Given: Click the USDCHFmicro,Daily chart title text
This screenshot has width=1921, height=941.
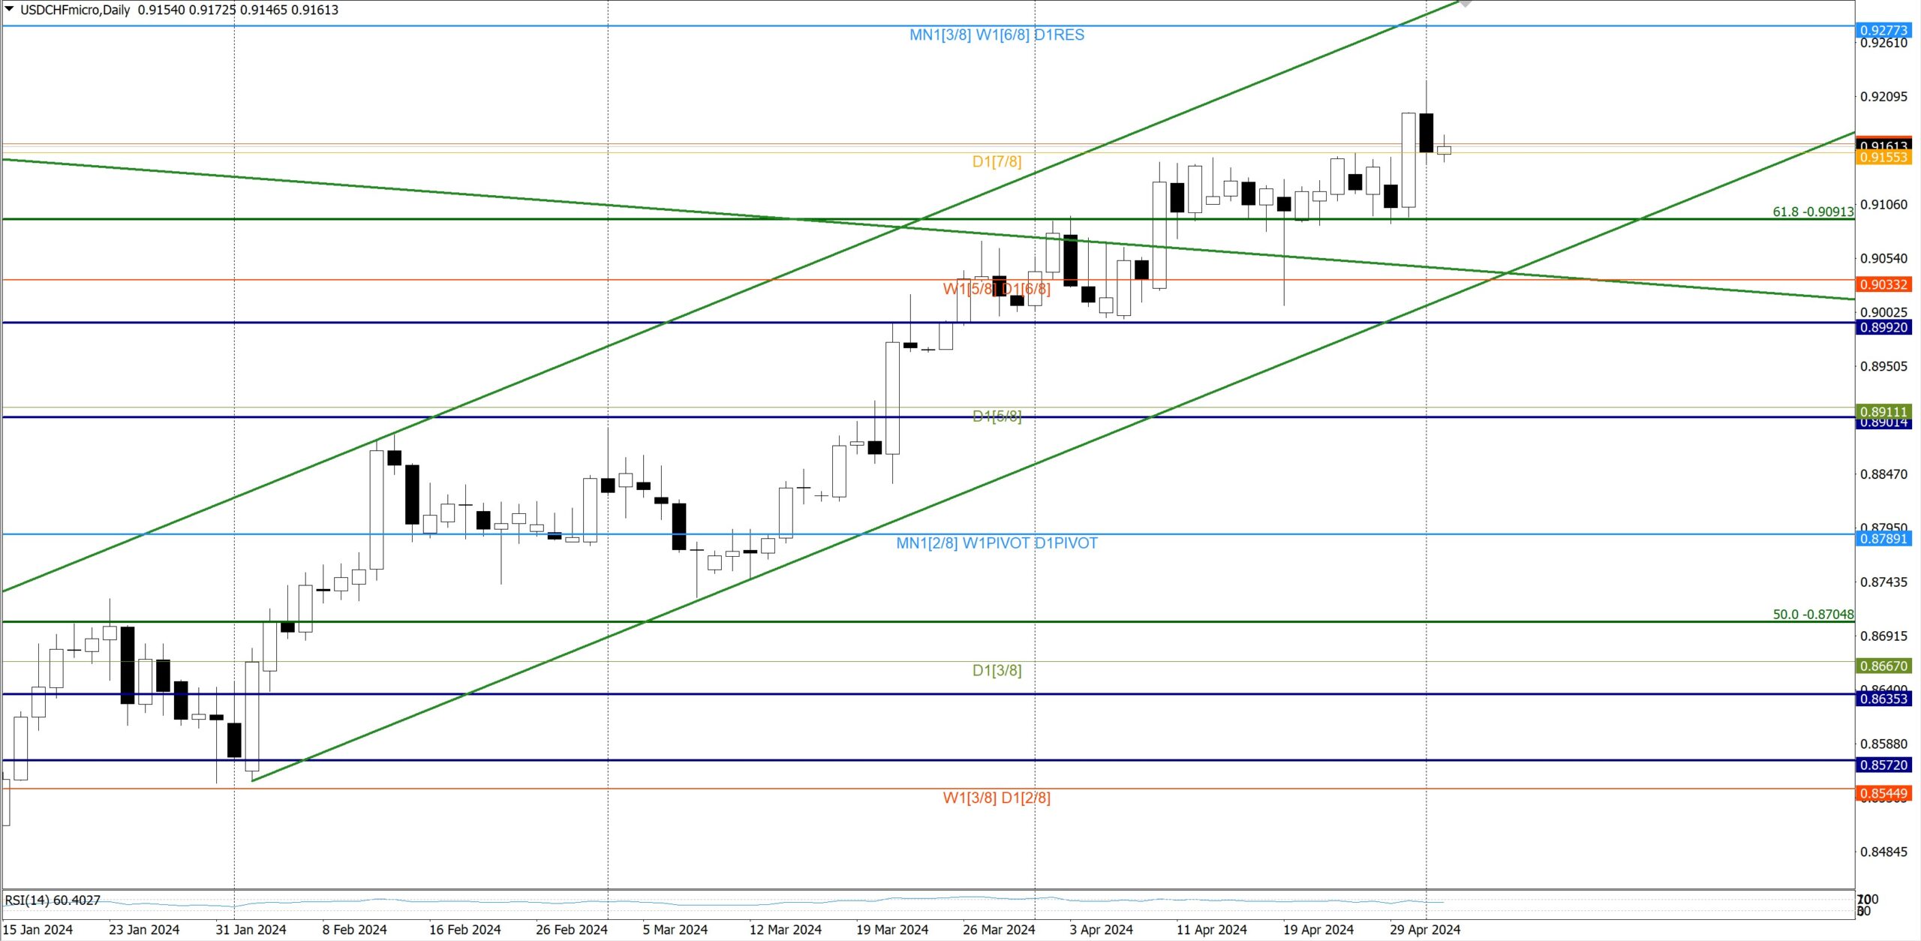Looking at the screenshot, I should 75,10.
